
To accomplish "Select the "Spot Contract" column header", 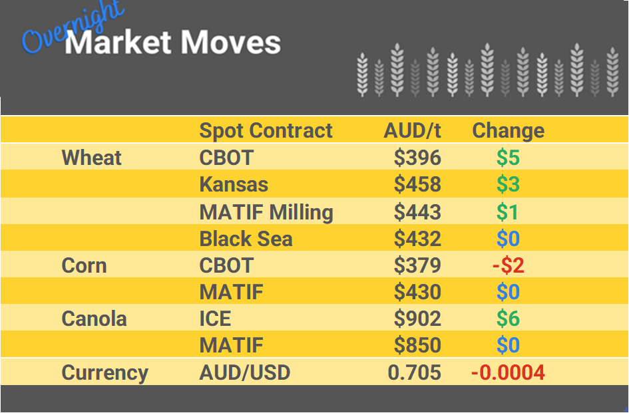I will pos(266,130).
